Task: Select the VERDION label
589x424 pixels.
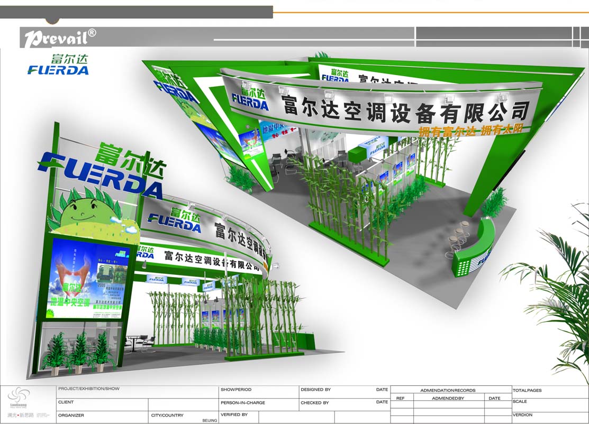Action: (522, 414)
